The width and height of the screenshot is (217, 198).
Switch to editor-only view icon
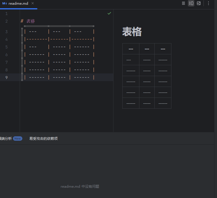(183, 3)
